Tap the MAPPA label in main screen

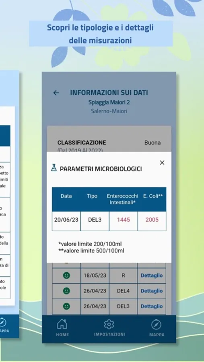pos(157,335)
